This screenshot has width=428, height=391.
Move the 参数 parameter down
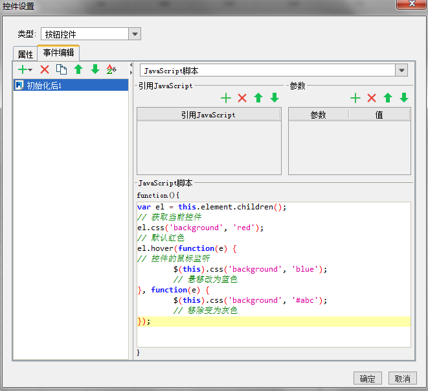(x=404, y=98)
